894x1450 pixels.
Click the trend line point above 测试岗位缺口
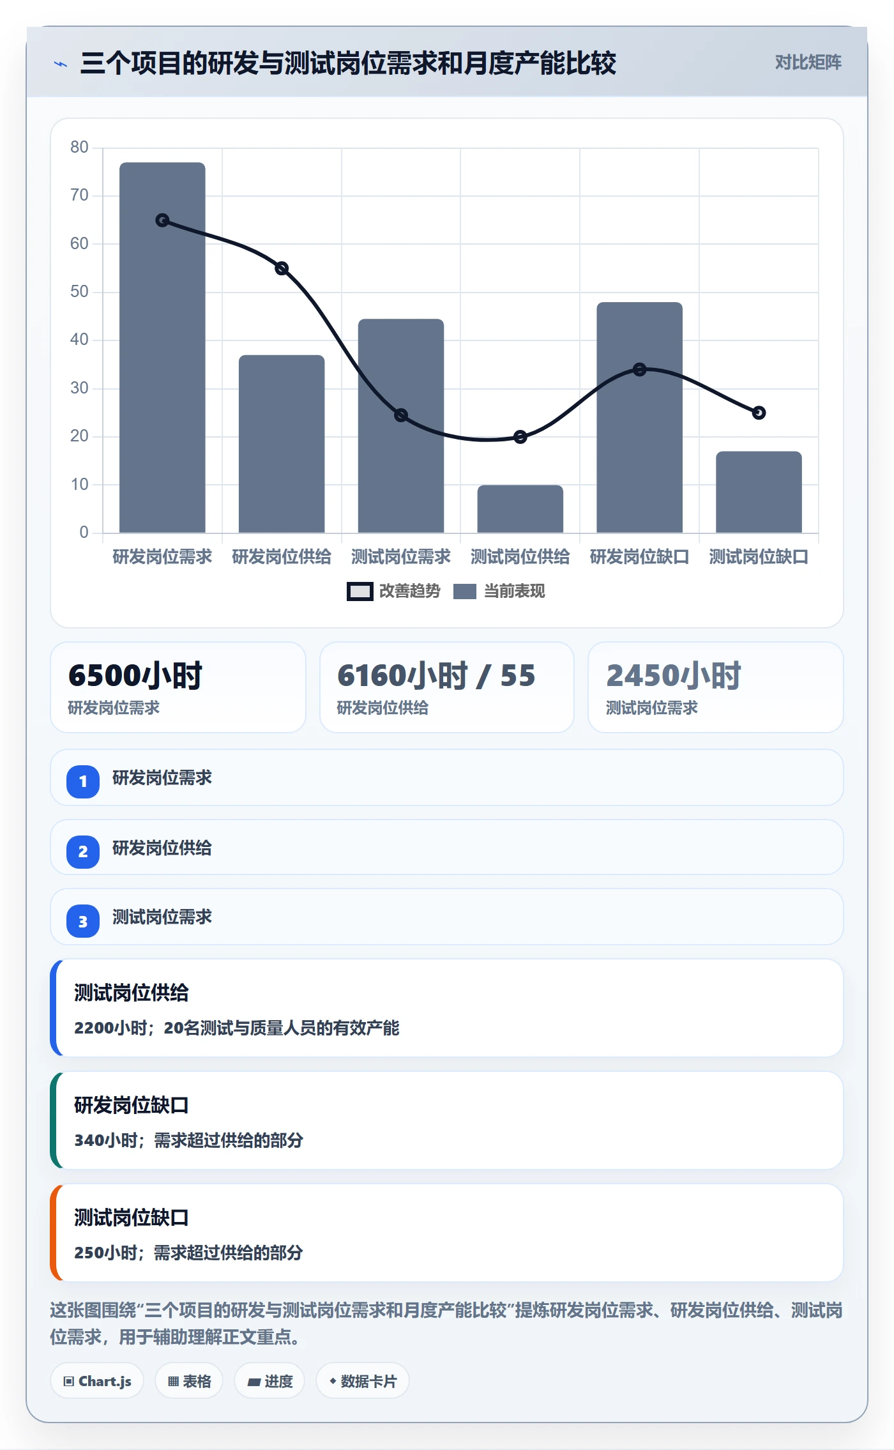pyautogui.click(x=759, y=413)
